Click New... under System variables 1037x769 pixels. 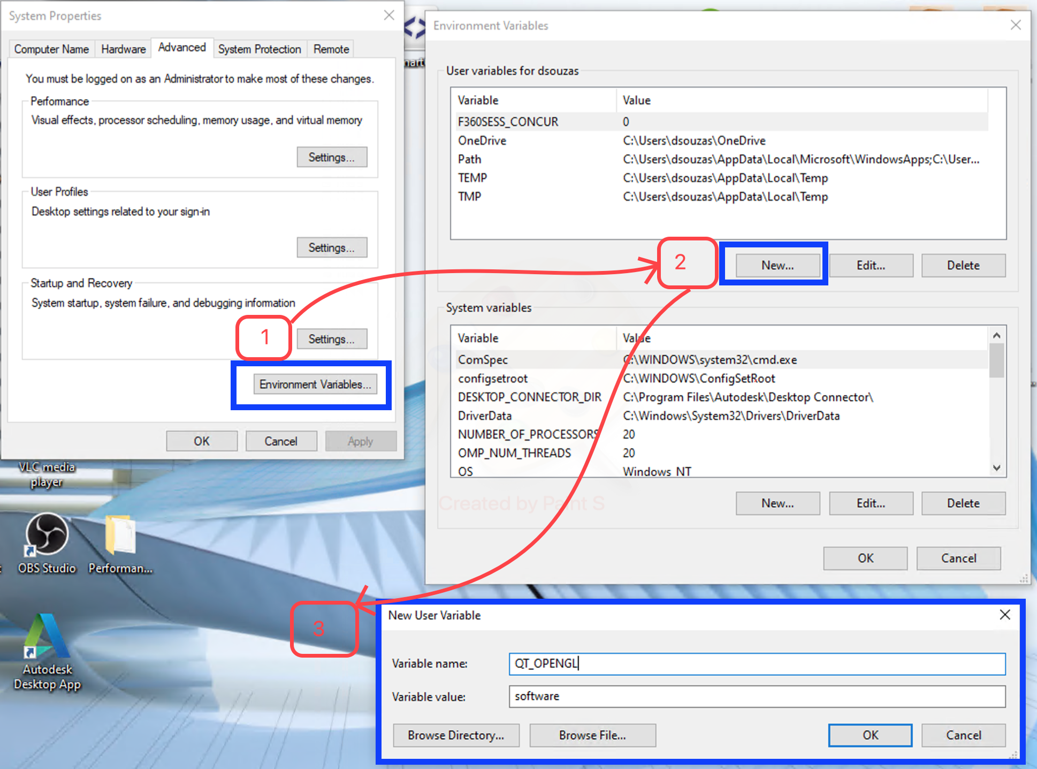point(777,503)
